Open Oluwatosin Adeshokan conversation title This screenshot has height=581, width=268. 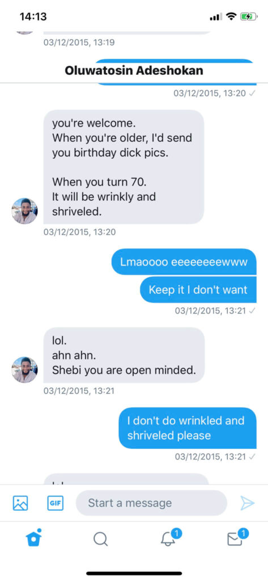click(134, 70)
